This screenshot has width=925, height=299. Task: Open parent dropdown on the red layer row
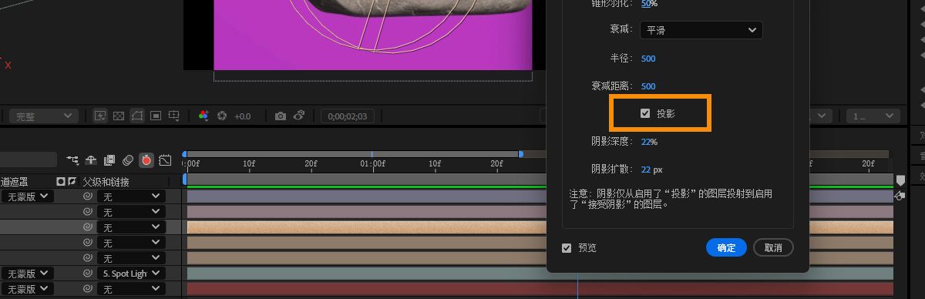point(132,289)
